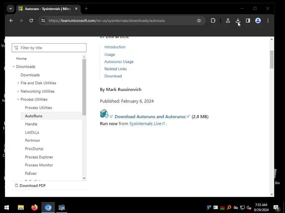The image size is (285, 213).
Task: Click the muted volume tray icon
Action: click(x=249, y=207)
